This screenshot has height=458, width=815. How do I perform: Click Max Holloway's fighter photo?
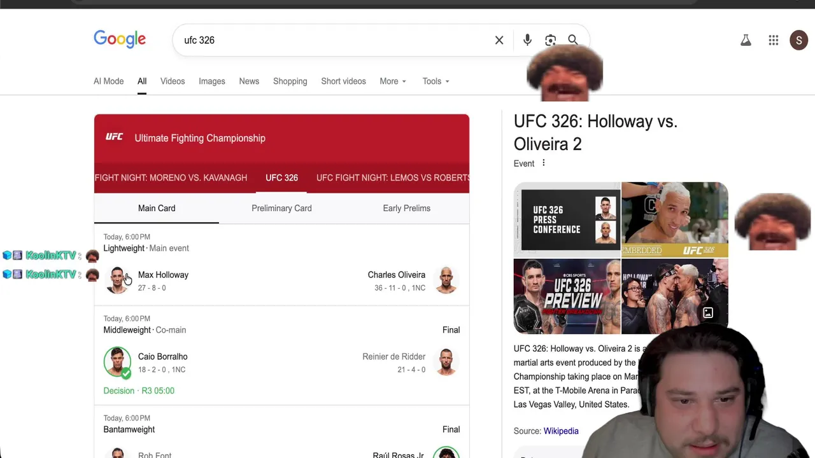(x=117, y=281)
